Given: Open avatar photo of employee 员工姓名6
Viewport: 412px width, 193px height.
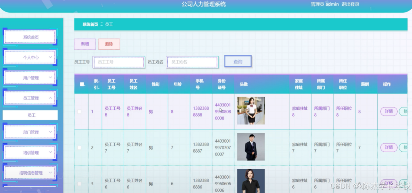Looking at the screenshot, I should click(x=251, y=181).
